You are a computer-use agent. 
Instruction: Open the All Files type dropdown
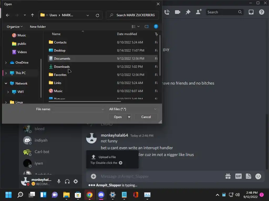[x=133, y=109]
